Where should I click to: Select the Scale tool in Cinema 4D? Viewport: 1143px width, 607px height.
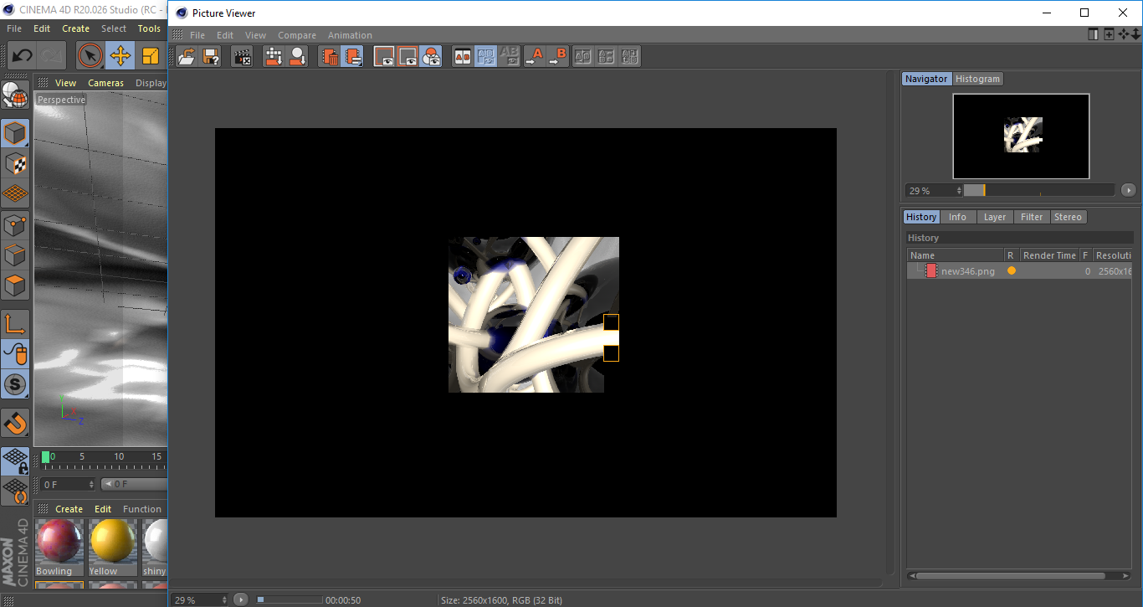coord(151,56)
